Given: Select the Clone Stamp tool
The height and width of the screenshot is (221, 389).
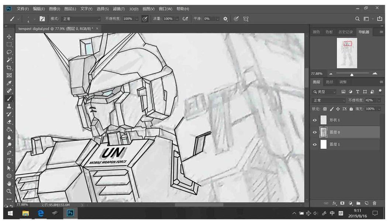Looking at the screenshot, I should (9, 106).
